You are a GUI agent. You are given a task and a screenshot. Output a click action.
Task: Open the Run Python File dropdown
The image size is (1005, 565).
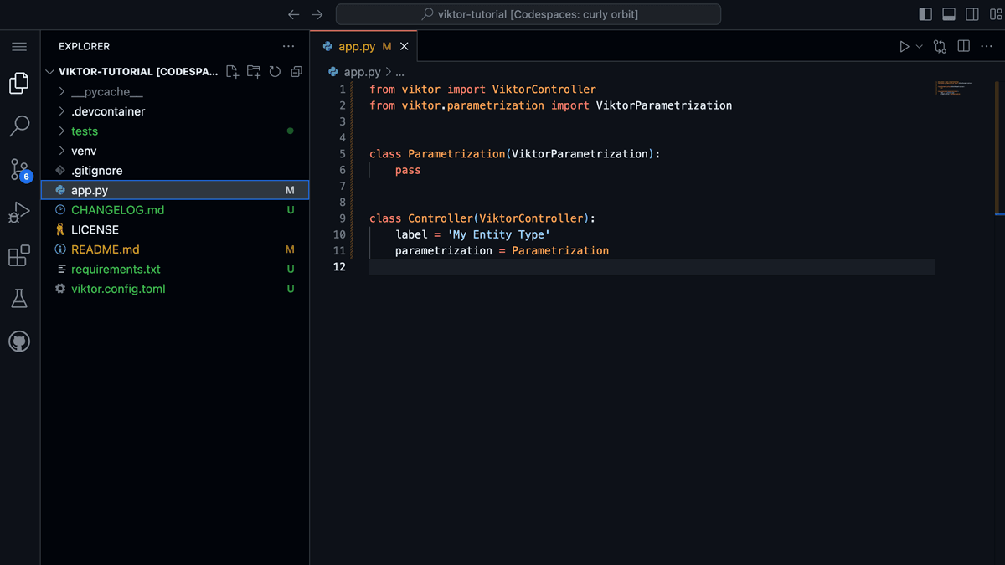point(917,46)
